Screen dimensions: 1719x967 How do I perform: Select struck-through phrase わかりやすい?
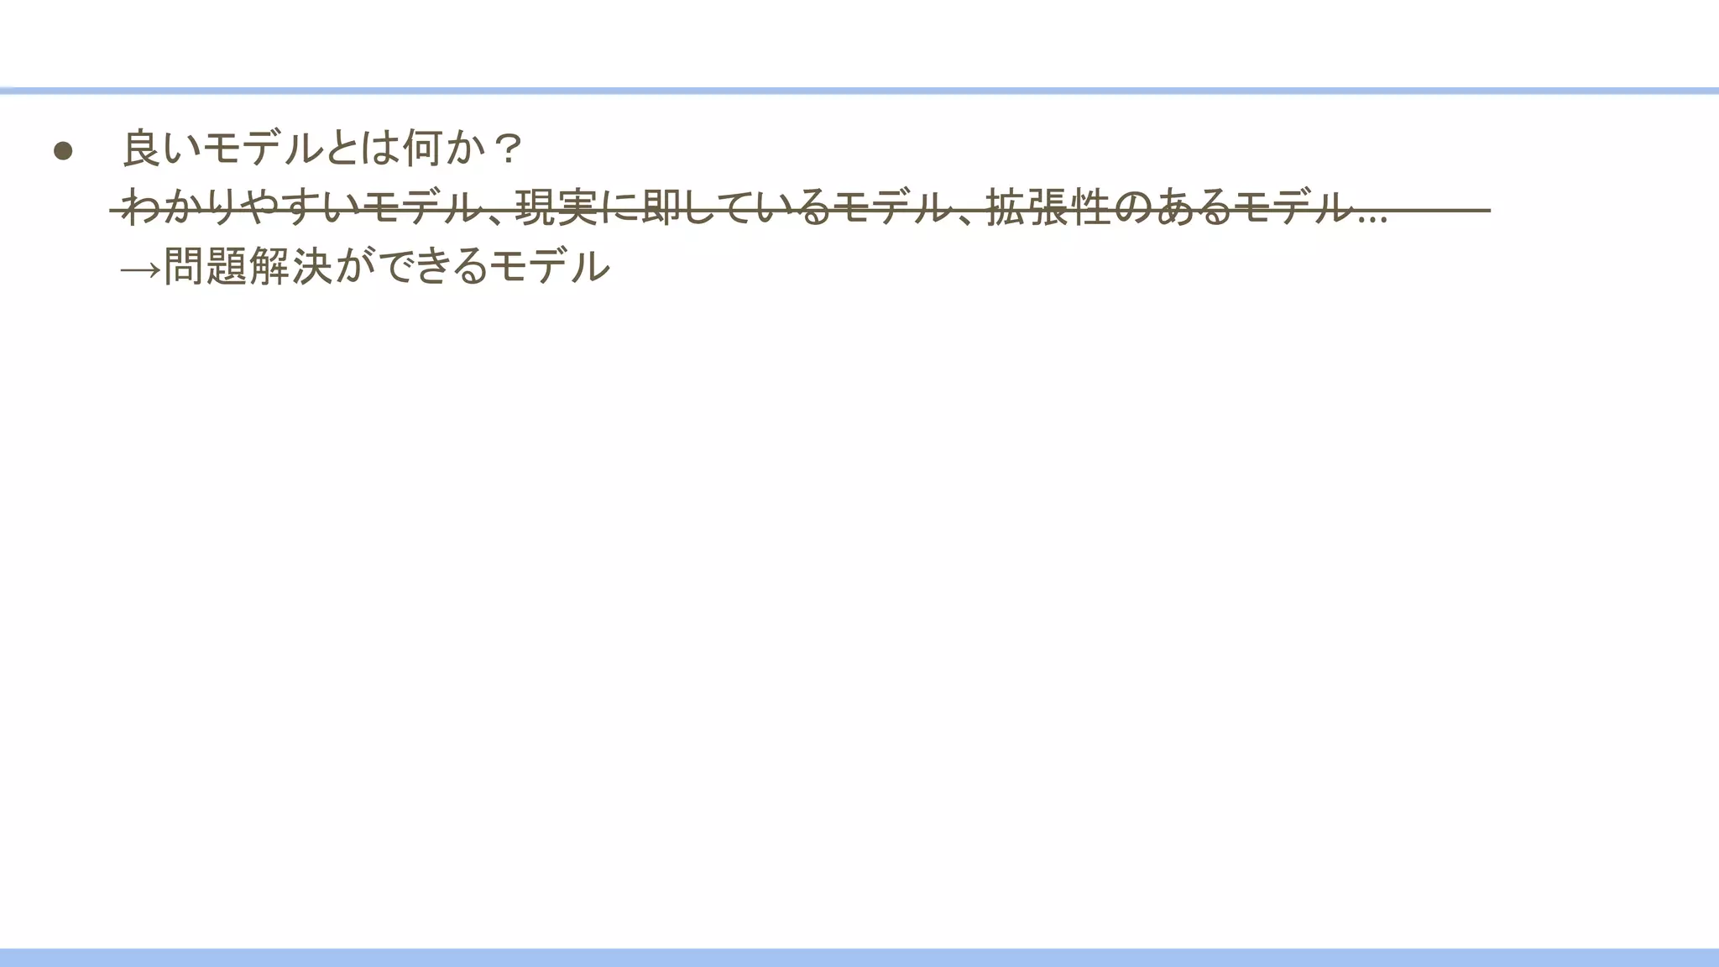243,207
